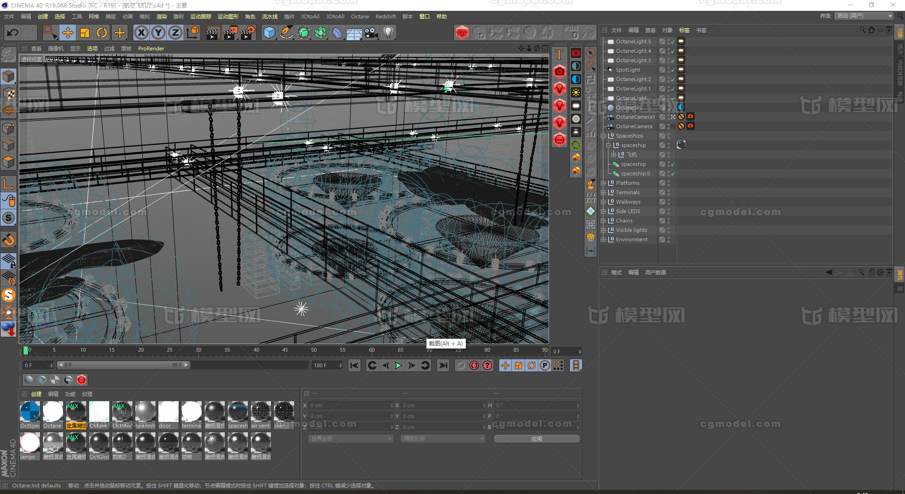This screenshot has height=494, width=905.
Task: Select the Move tool in top toolbar
Action: point(67,33)
